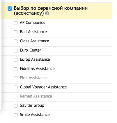Click the Savitar Group label
117x123 pixels.
click(32, 105)
